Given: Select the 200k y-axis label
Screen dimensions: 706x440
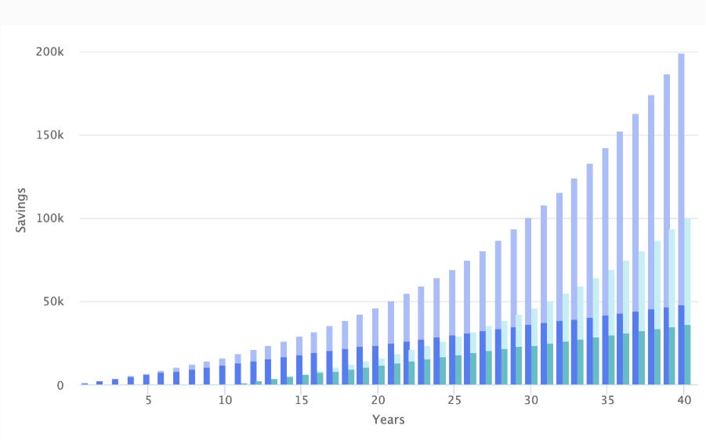Looking at the screenshot, I should click(50, 52).
